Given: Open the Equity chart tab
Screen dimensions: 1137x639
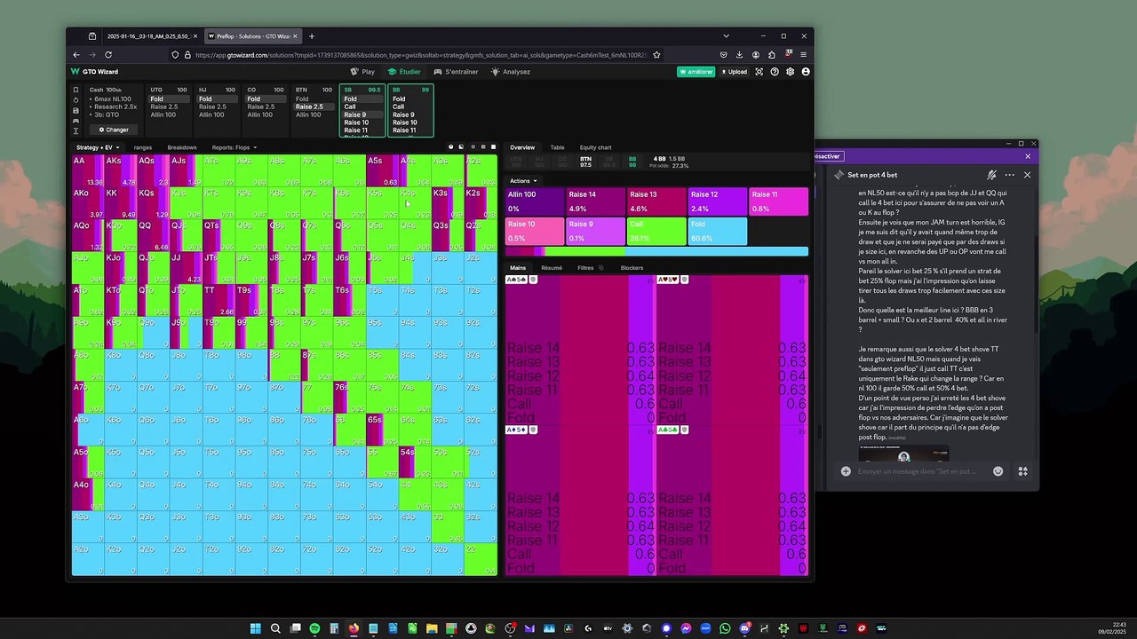Looking at the screenshot, I should [x=595, y=147].
